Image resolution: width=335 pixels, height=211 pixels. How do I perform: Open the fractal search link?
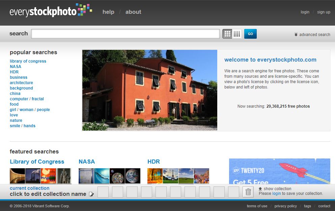click(37, 99)
